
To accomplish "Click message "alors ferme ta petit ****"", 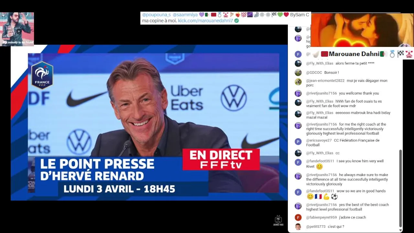I will (355, 63).
